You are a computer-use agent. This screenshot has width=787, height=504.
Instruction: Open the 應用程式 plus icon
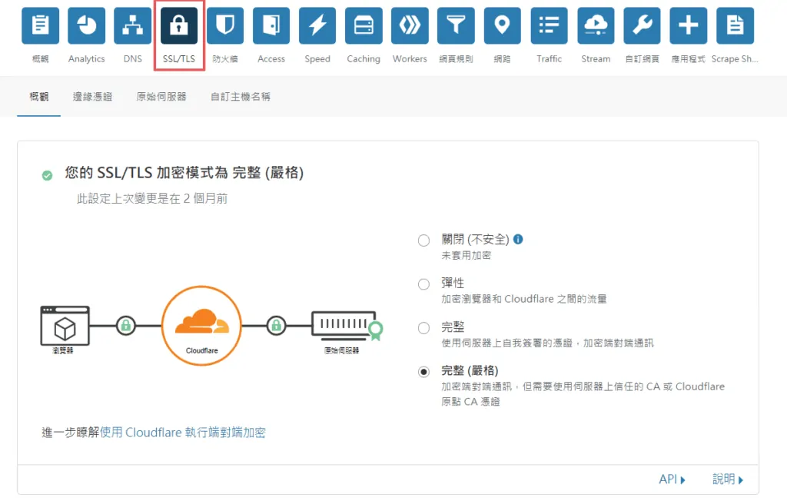688,25
